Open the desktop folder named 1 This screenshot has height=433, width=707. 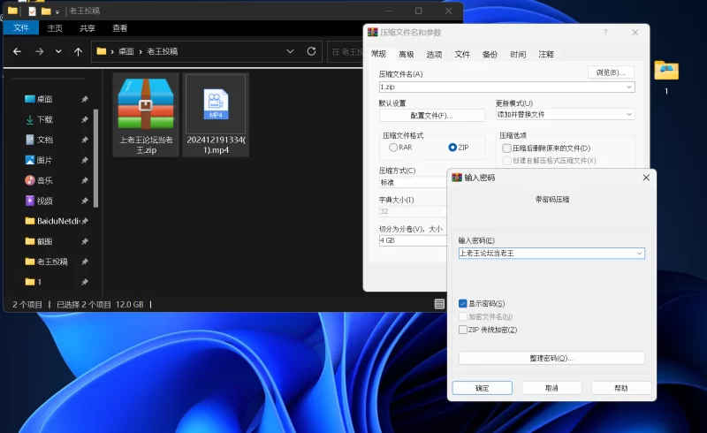[666, 78]
